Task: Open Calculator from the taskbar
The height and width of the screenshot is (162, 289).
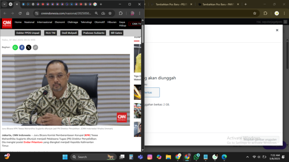Action: 131,157
